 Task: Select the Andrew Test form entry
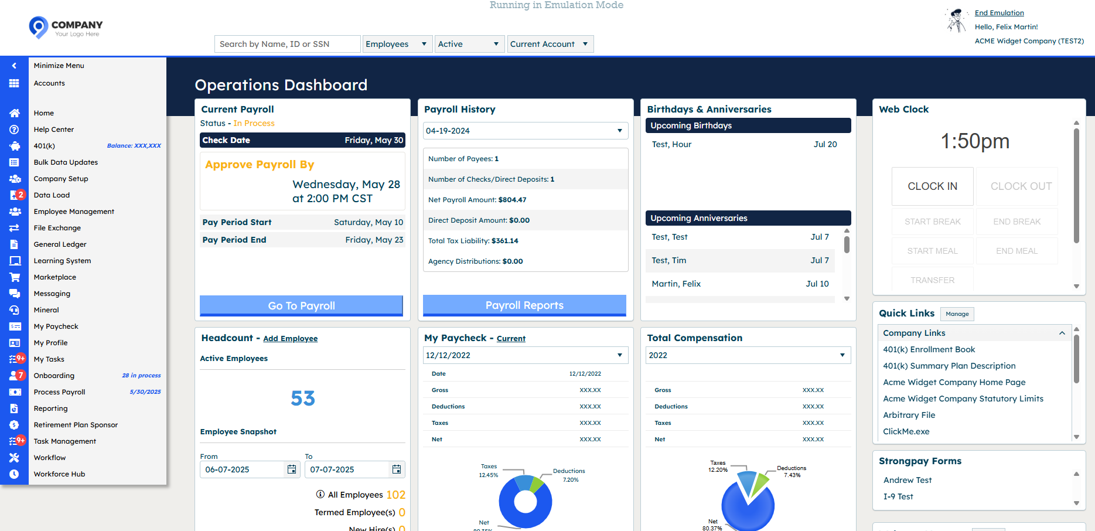coord(908,480)
